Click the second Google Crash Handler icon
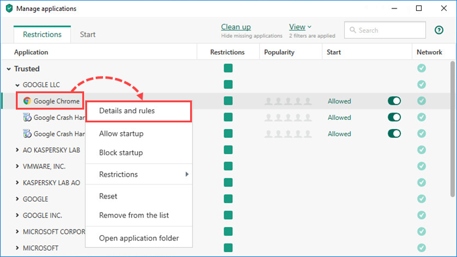This screenshot has width=457, height=257. coord(27,134)
